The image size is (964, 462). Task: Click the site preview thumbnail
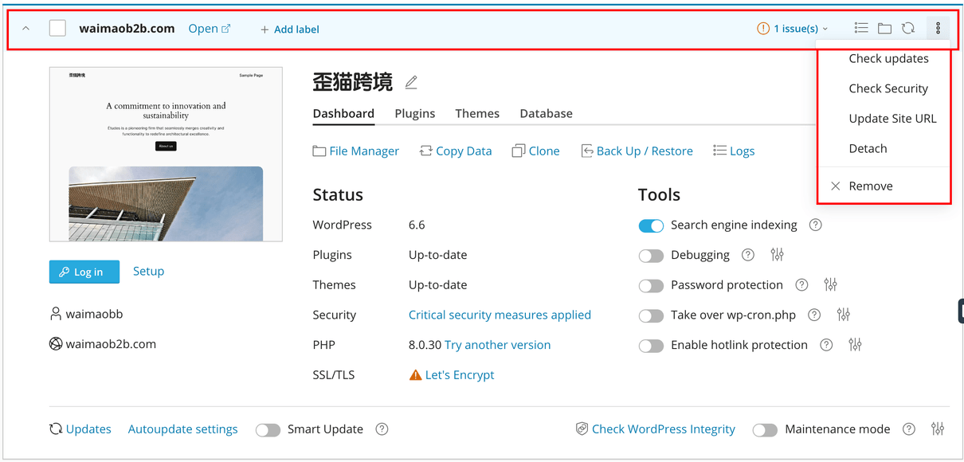coord(165,151)
